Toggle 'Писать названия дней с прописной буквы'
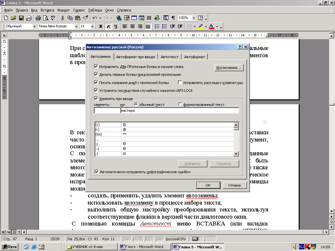 (96, 82)
